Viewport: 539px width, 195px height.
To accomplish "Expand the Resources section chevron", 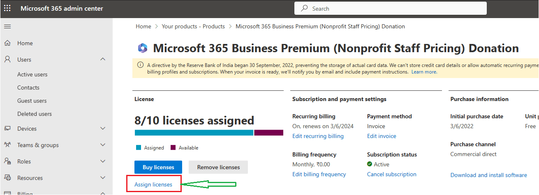I will 103,178.
